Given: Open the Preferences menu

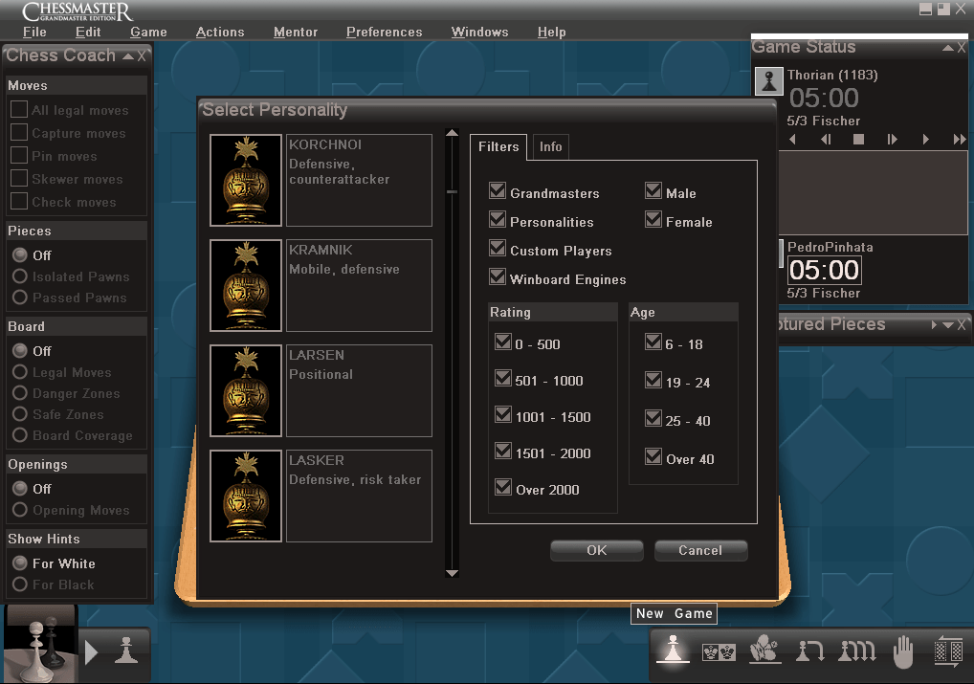Looking at the screenshot, I should [384, 33].
